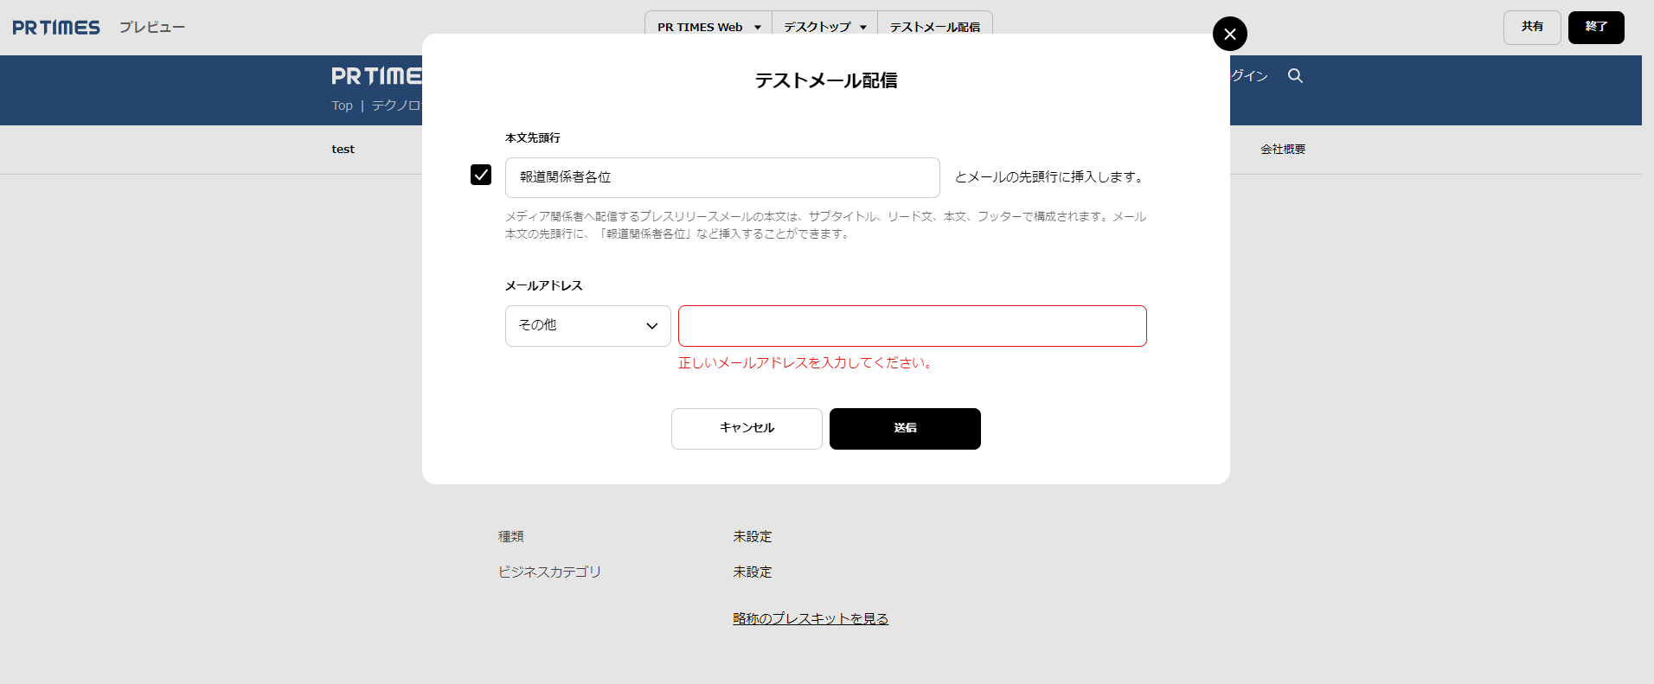Click the テクノロジー breadcrumb link
This screenshot has width=1654, height=684.
coord(397,105)
